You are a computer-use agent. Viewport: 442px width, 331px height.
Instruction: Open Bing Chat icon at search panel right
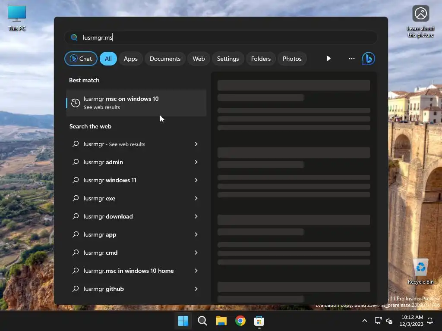[x=369, y=59]
